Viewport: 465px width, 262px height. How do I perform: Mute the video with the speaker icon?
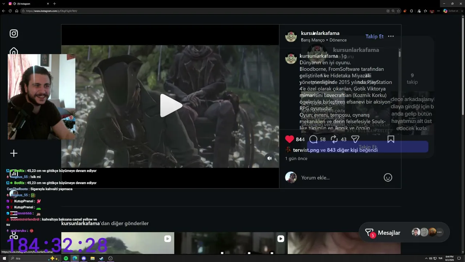click(x=270, y=158)
